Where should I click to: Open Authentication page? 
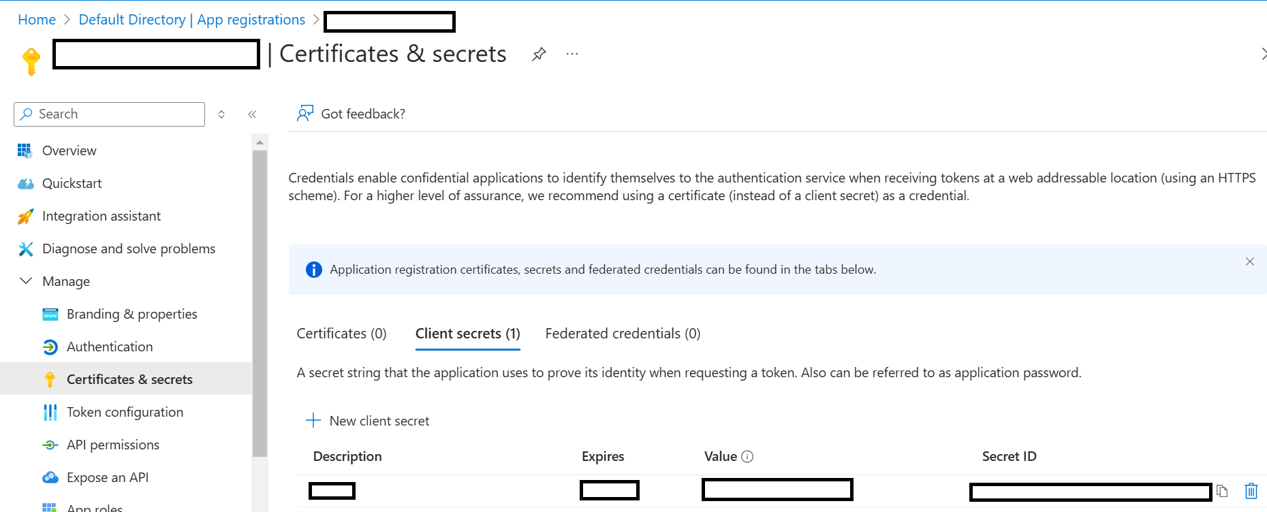click(110, 347)
